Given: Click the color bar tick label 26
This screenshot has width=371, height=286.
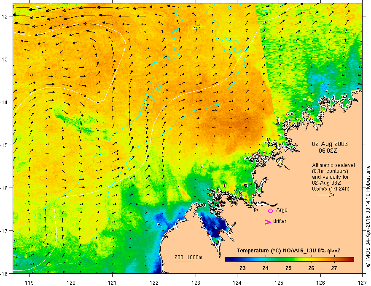Looking at the screenshot, I should [312, 268].
